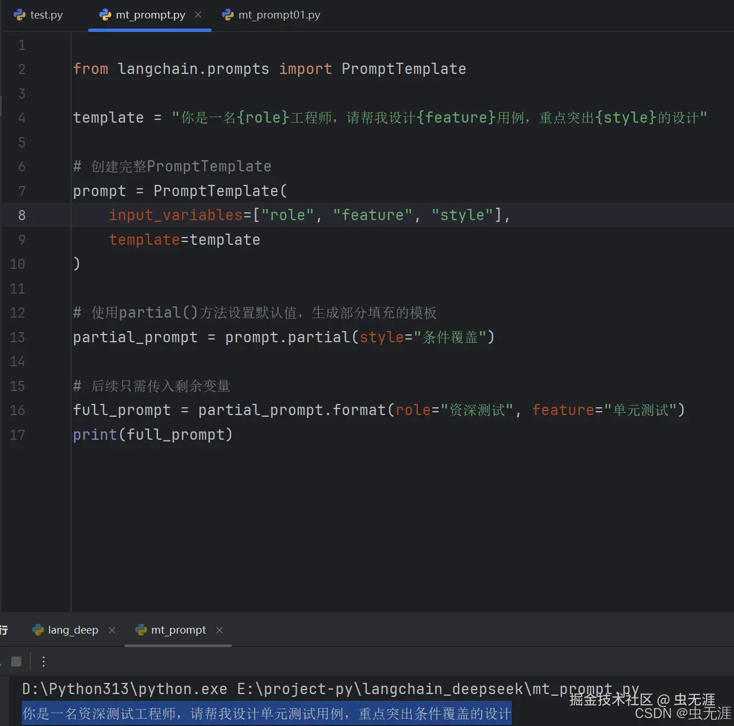The image size is (734, 726).
Task: Close the mt_prompt run tab
Action: 219,630
